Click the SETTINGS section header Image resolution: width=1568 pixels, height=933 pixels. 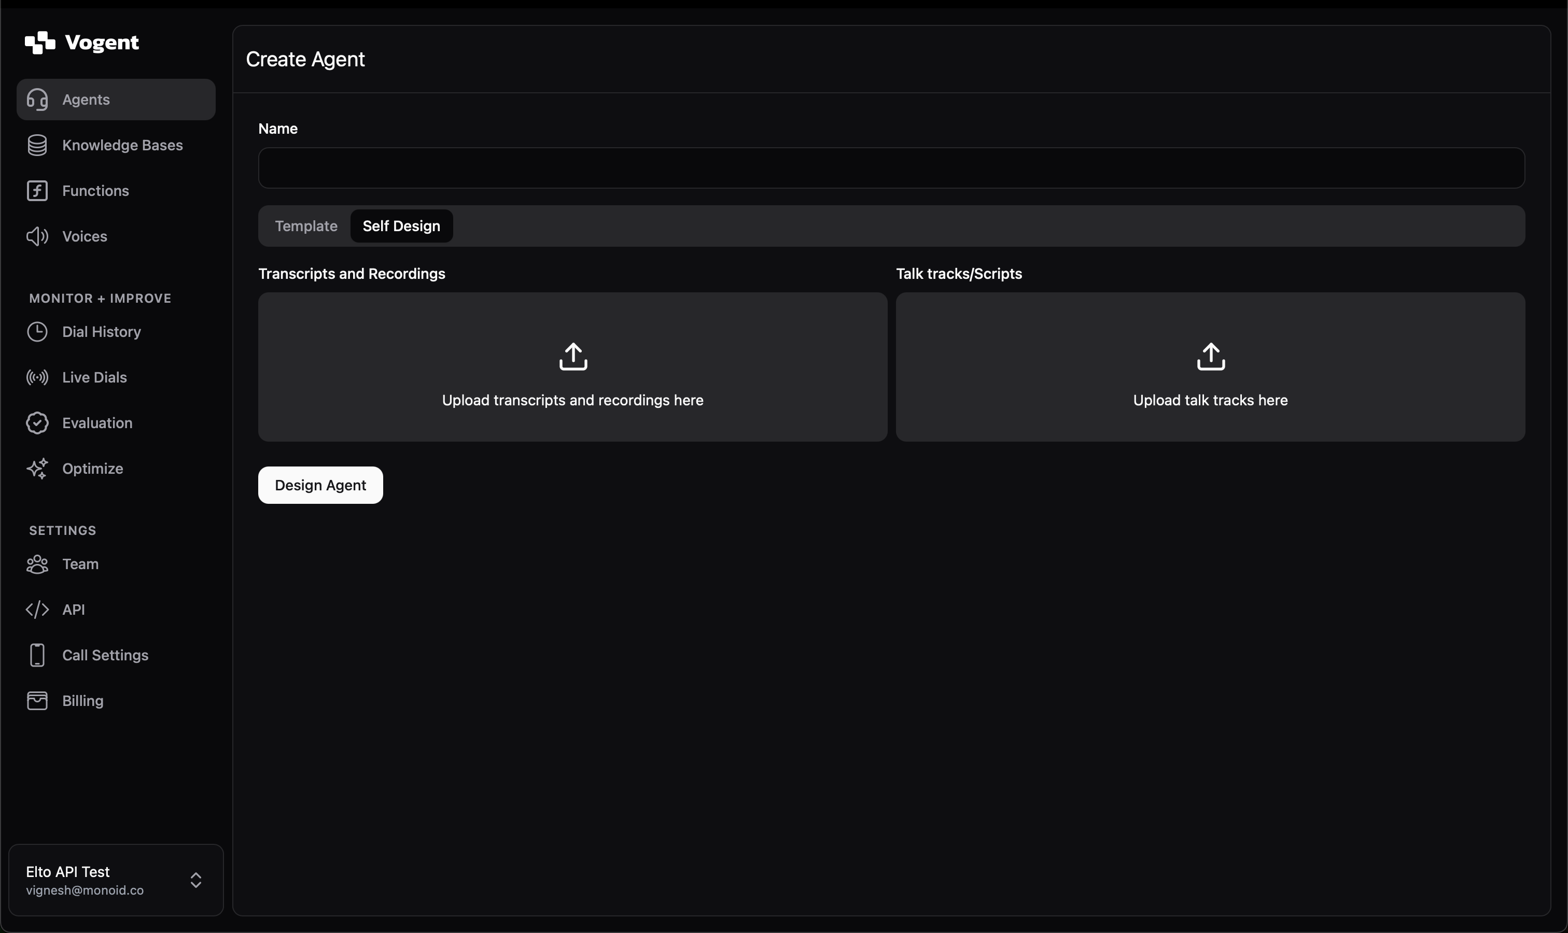[63, 531]
